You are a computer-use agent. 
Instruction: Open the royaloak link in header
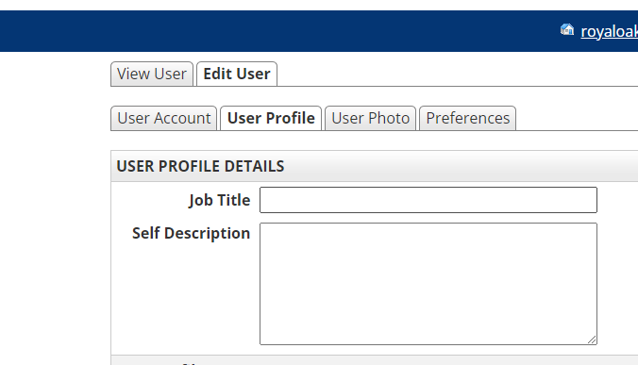(609, 31)
